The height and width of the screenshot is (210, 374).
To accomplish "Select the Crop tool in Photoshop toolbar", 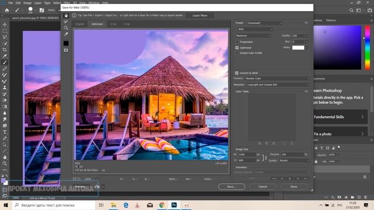I will click(5, 50).
